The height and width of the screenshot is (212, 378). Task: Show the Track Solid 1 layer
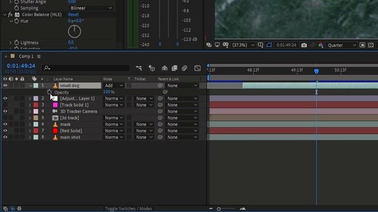coord(5,105)
